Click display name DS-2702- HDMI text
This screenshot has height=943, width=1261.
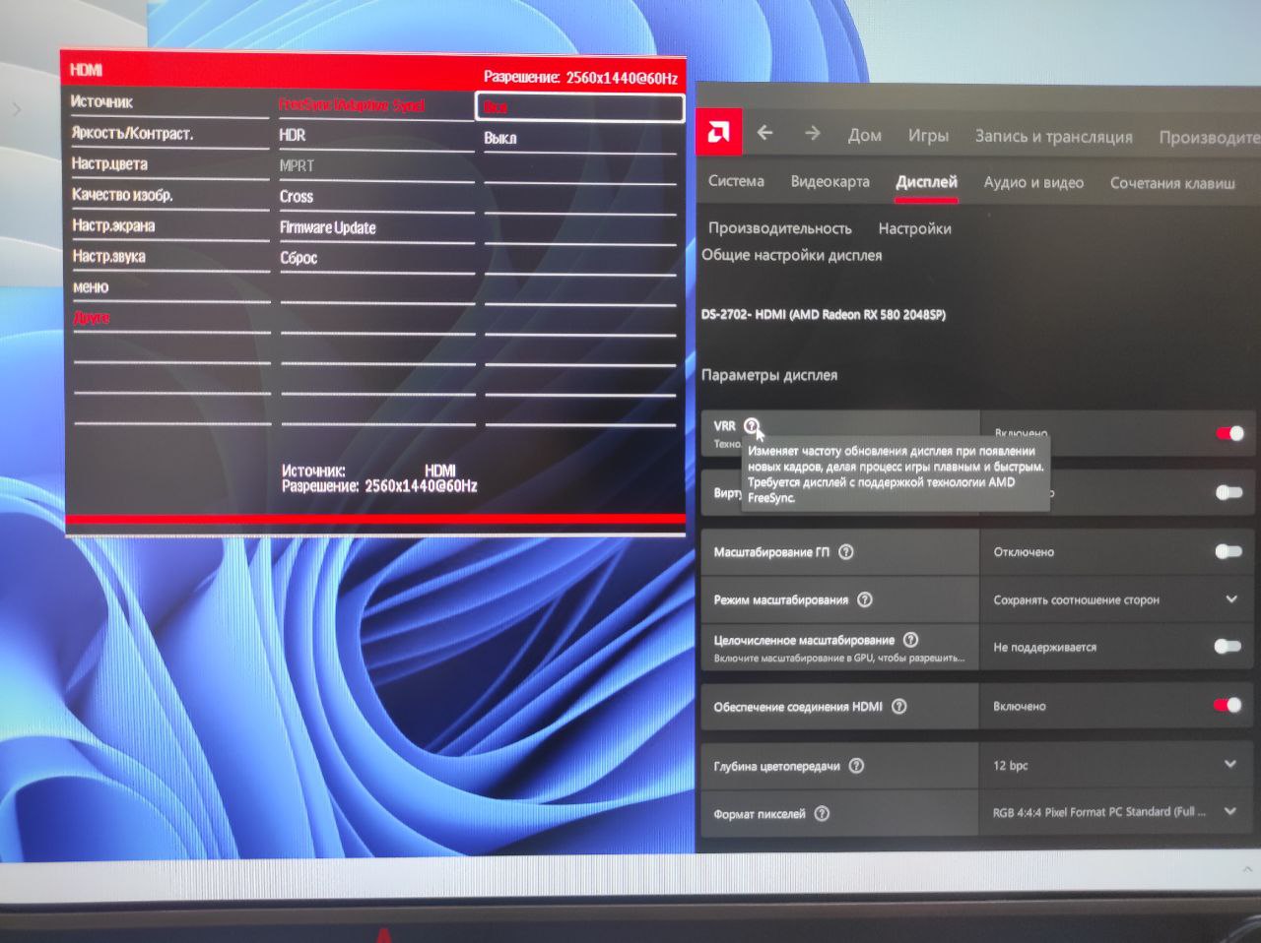click(824, 315)
